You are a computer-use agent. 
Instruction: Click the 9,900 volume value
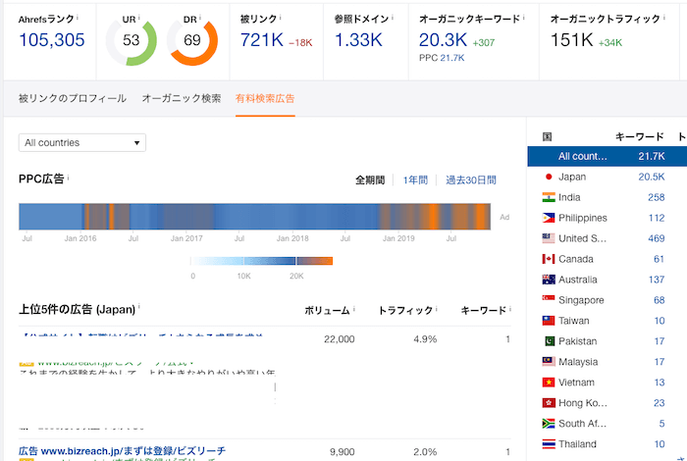(x=342, y=452)
